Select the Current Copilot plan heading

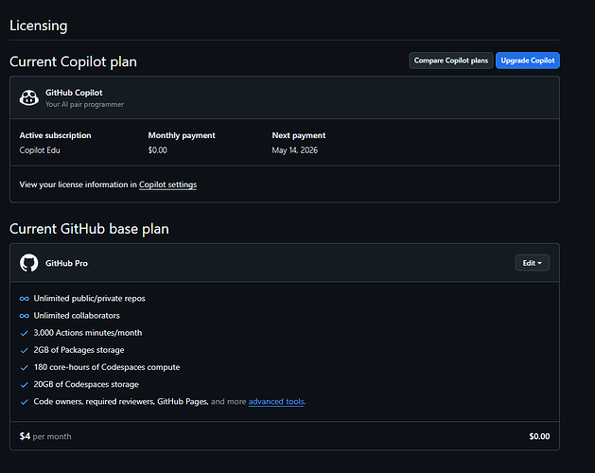point(73,61)
